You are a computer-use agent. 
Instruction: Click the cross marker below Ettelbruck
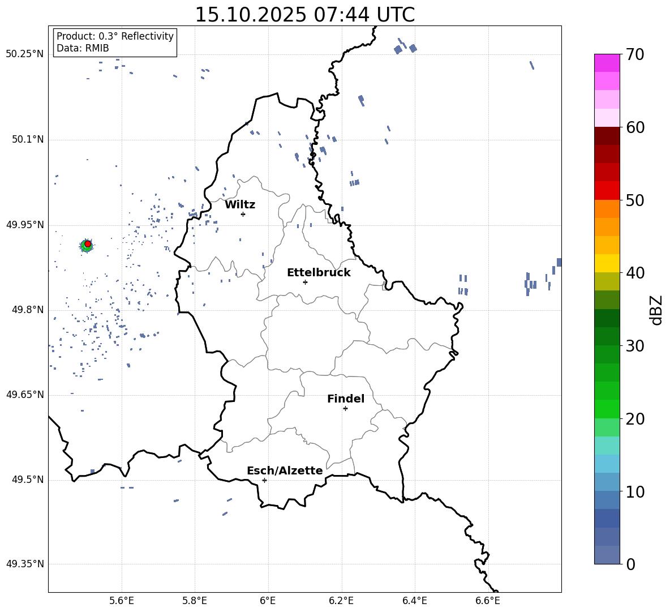tap(305, 282)
